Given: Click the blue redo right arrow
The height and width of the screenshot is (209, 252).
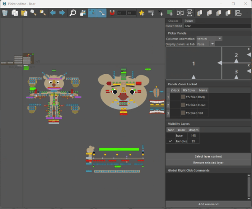Looking at the screenshot, I should pyautogui.click(x=62, y=13).
